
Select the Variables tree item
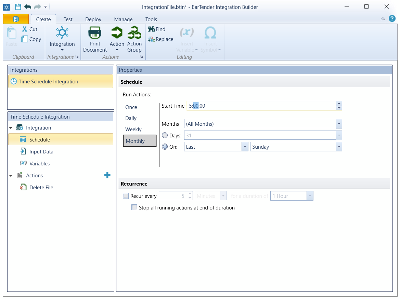(x=39, y=163)
